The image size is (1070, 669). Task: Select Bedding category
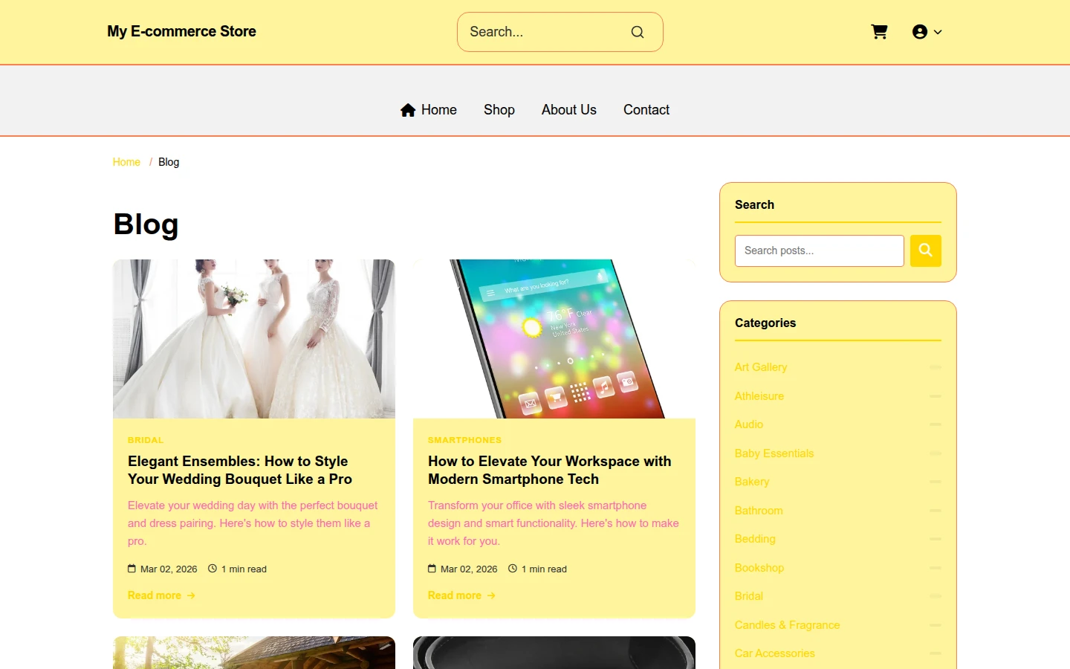point(755,539)
